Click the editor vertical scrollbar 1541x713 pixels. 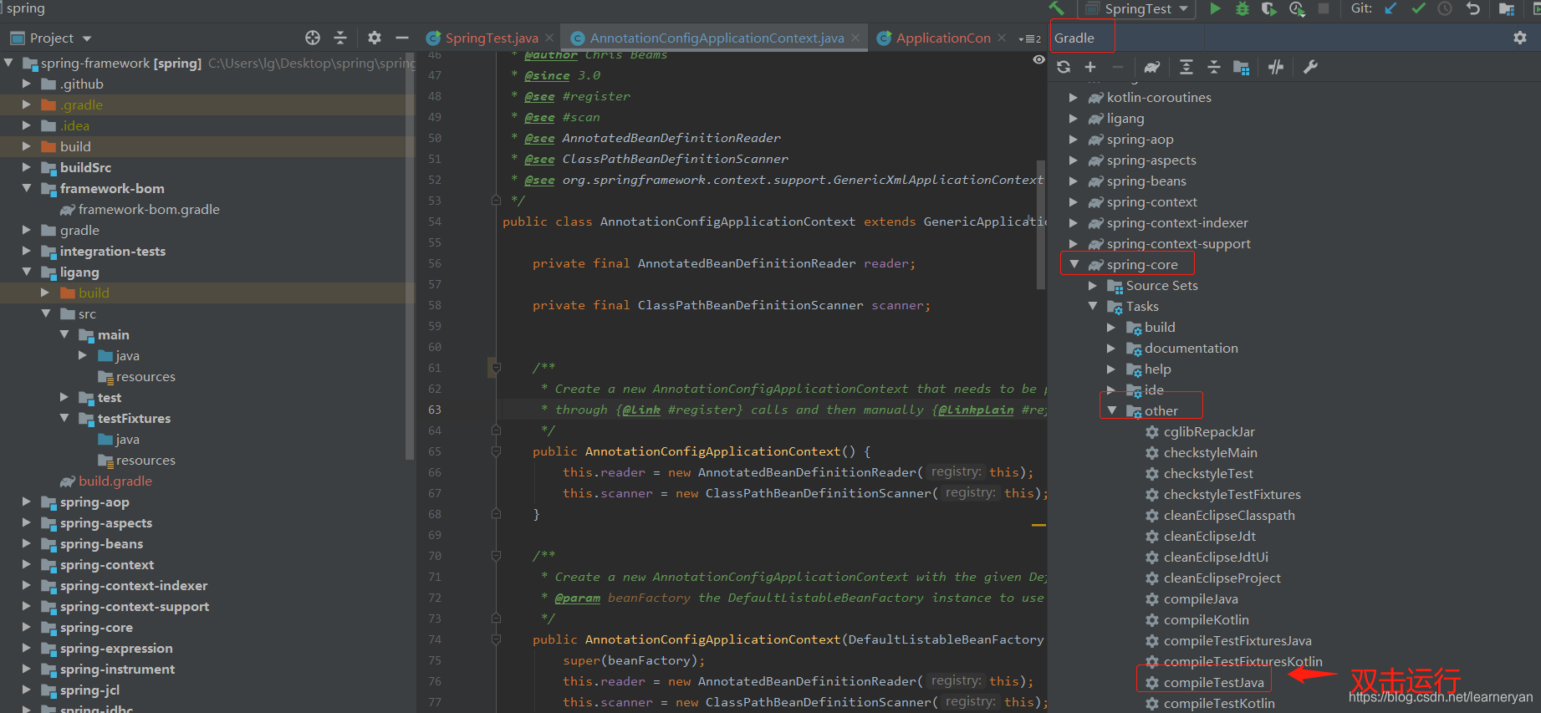[x=1041, y=224]
